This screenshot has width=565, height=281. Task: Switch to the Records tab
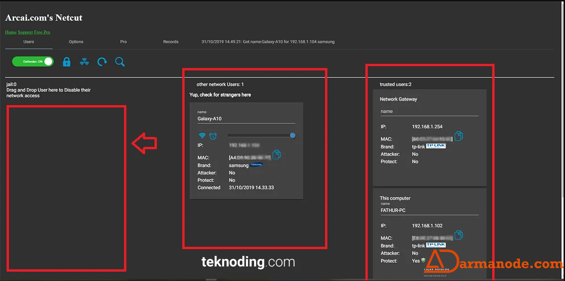tap(171, 42)
